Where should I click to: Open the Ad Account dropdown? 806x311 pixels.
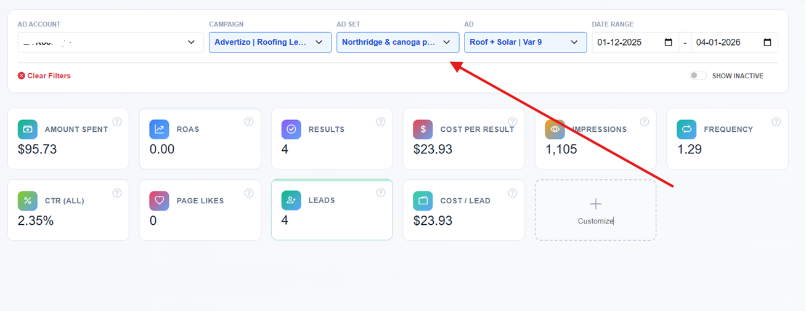coord(111,42)
